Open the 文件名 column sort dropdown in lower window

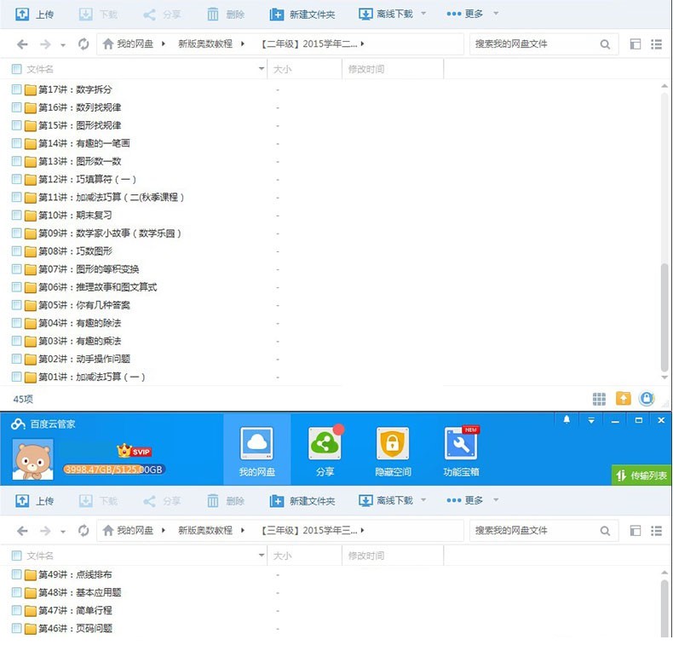[x=262, y=556]
